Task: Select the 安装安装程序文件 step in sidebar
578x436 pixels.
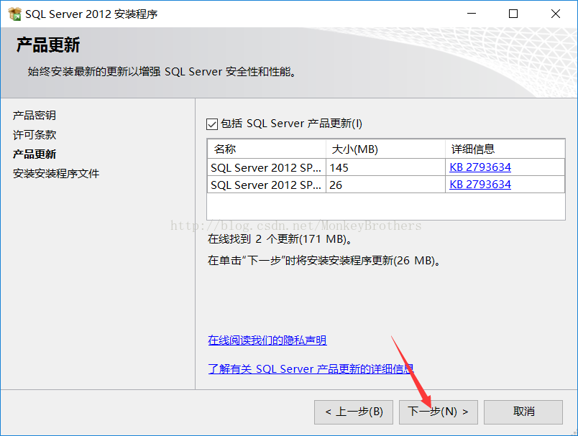Action: 56,173
